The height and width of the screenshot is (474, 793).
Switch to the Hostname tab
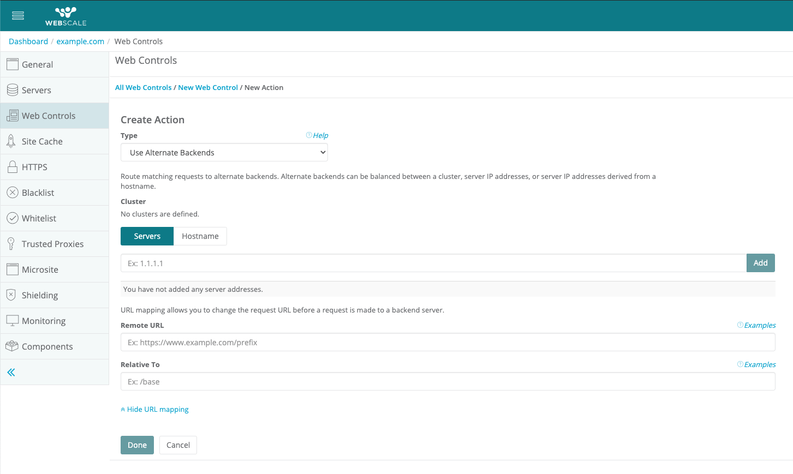pos(200,236)
